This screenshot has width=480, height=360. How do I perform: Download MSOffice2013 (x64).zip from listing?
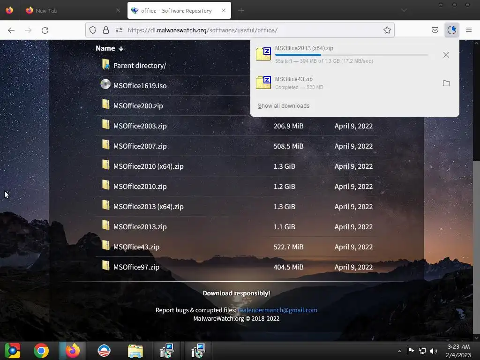coord(149,207)
